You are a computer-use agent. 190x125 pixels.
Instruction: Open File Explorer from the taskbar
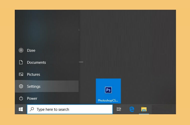144,109
